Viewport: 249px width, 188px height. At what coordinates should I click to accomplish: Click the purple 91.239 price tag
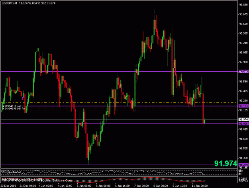coord(243,165)
